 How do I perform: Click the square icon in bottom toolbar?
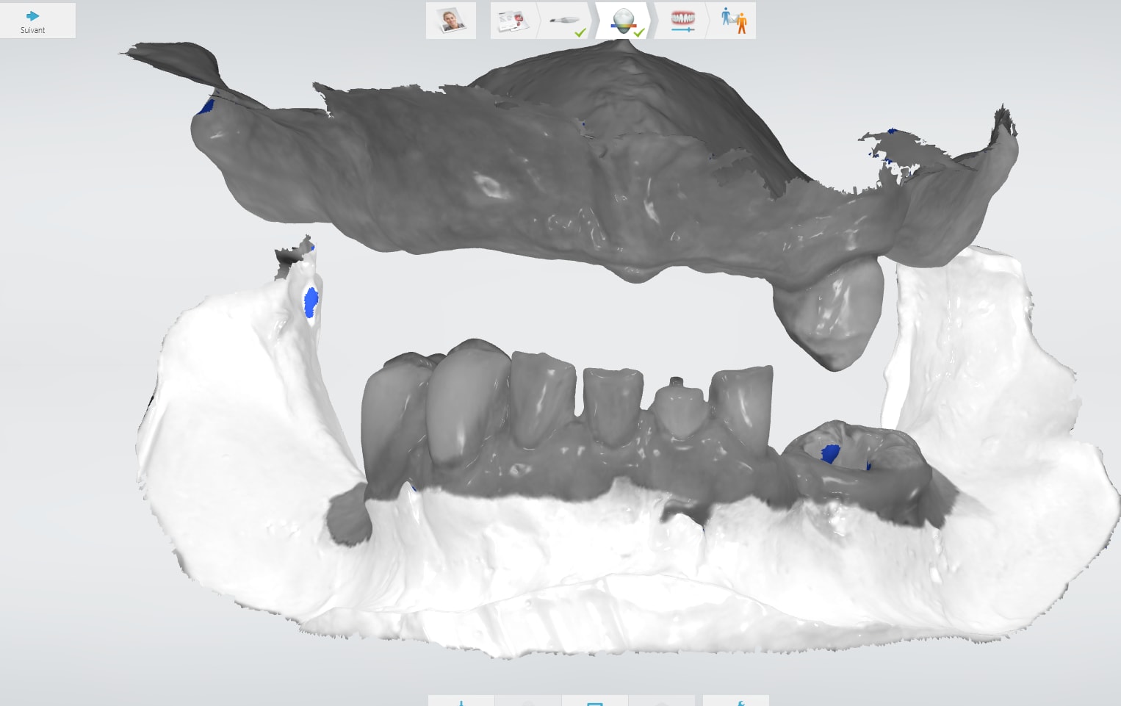click(595, 701)
